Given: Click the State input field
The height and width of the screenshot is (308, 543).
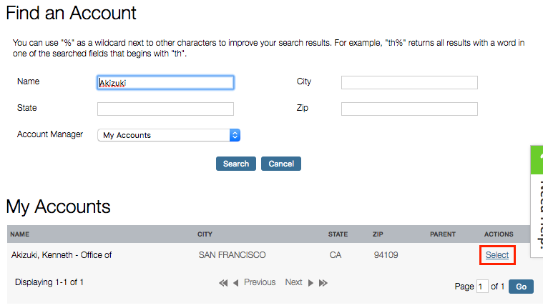Looking at the screenshot, I should pos(165,109).
